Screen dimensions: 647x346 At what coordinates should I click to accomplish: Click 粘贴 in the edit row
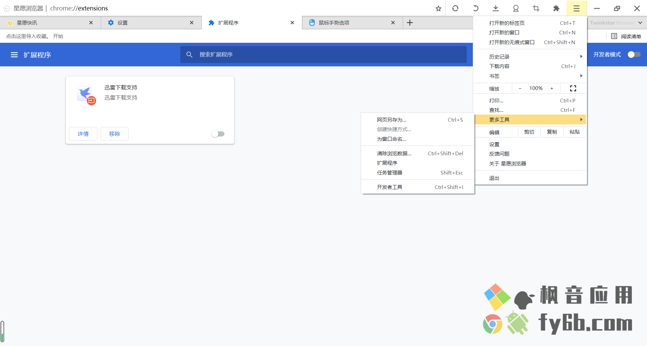point(575,132)
